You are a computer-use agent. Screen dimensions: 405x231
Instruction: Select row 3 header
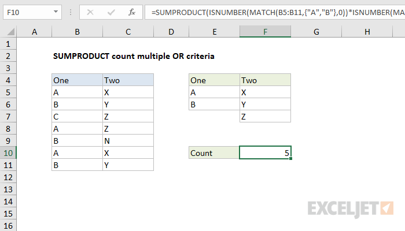pos(8,68)
